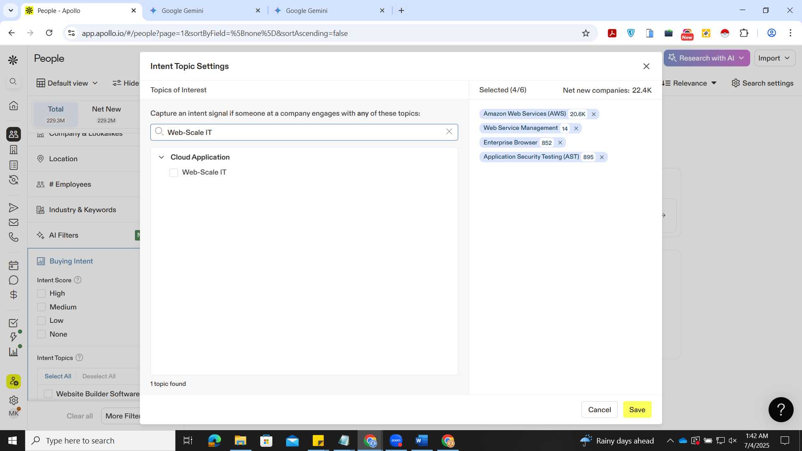Open Intent Topics help tooltip icon
This screenshot has width=802, height=451.
[79, 357]
